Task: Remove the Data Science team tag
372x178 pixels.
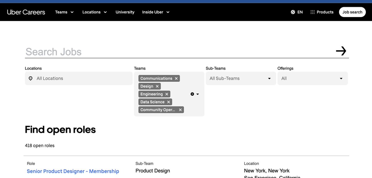Action: (x=169, y=102)
